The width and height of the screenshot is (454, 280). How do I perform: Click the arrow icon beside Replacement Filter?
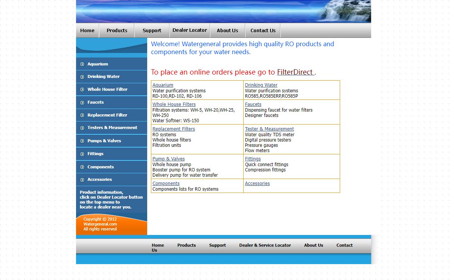82,115
